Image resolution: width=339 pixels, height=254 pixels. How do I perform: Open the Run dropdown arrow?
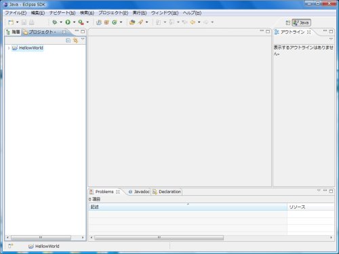coord(74,22)
